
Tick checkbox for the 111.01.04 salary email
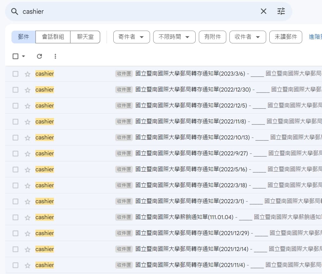15,217
